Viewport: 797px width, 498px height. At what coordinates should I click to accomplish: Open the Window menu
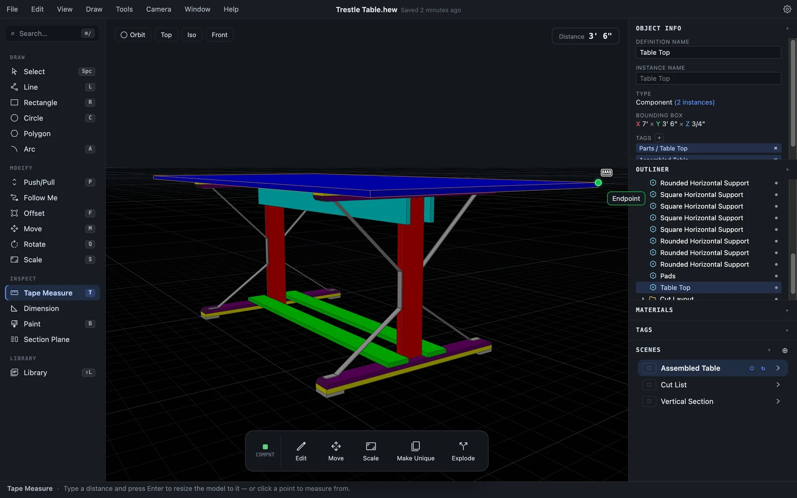click(197, 9)
